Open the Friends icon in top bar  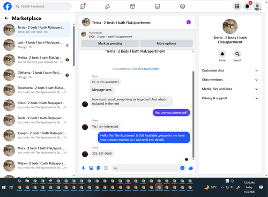coord(107,6)
